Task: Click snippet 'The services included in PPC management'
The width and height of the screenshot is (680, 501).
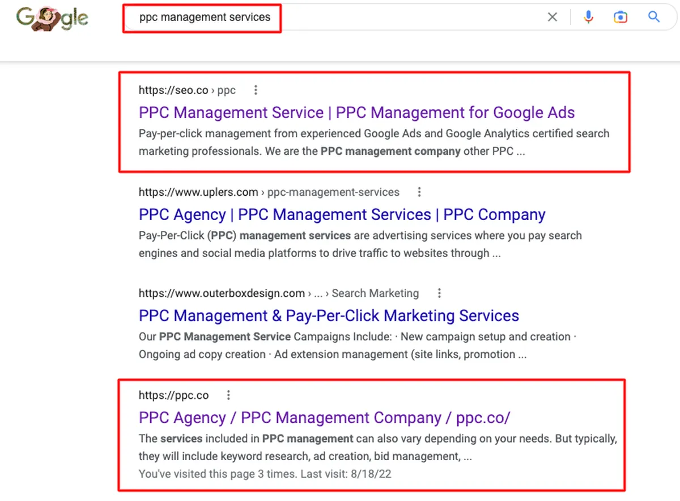Action: click(x=377, y=447)
